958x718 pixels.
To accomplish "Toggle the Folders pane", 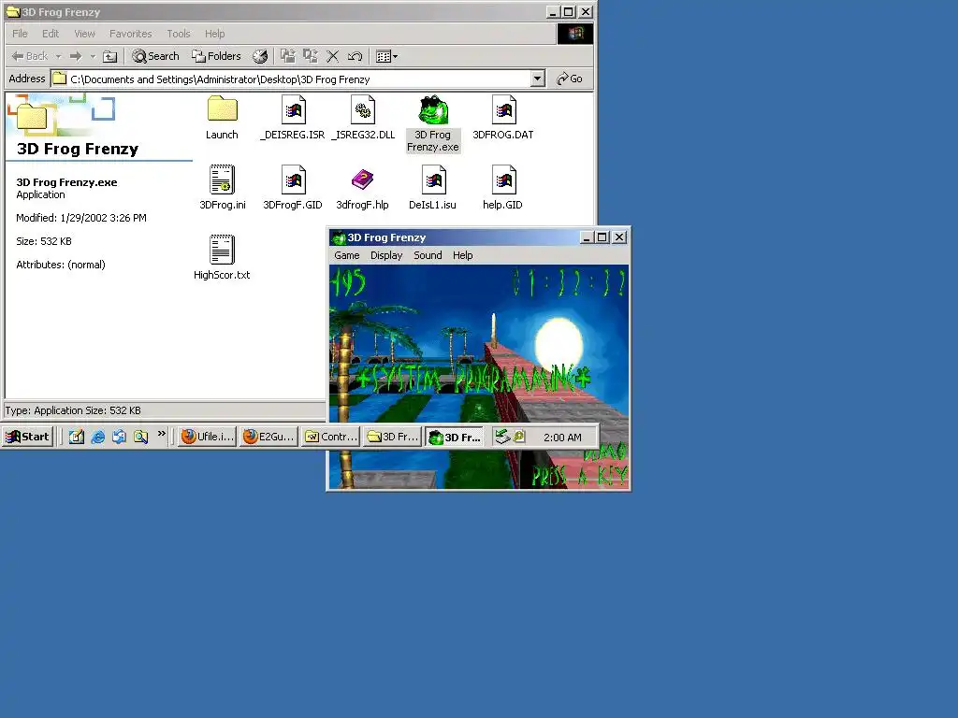I will 216,56.
